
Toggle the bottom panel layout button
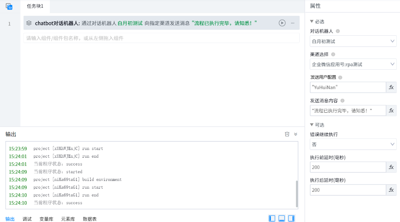282,219
